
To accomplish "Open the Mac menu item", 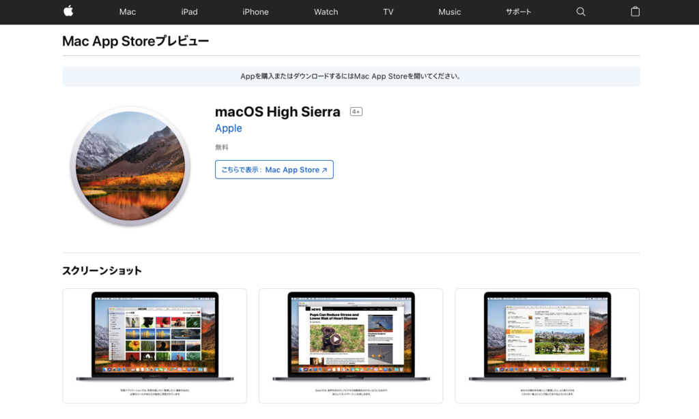I will pyautogui.click(x=128, y=12).
